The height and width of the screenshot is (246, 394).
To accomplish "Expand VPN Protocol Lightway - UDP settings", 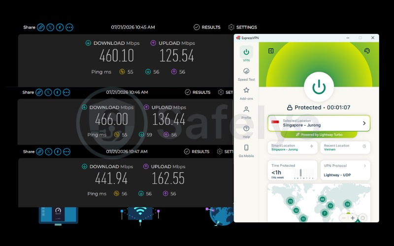I will 345,170.
